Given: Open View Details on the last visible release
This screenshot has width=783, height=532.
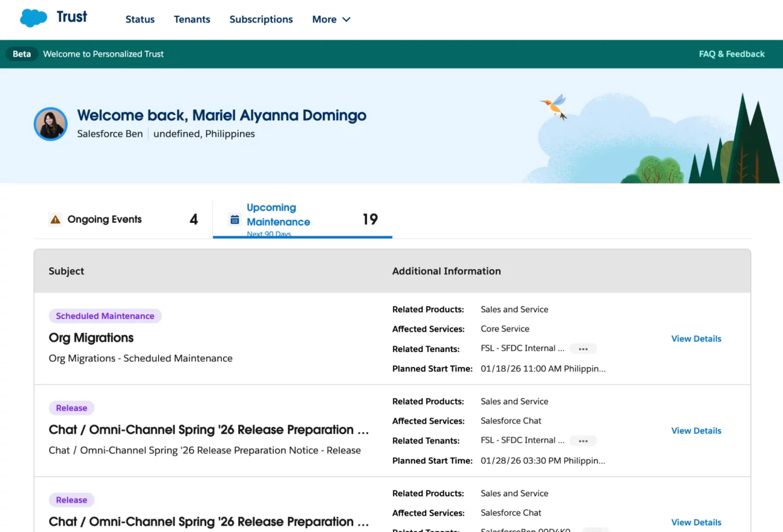Looking at the screenshot, I should click(x=696, y=522).
